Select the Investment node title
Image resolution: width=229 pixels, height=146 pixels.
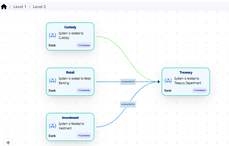pyautogui.click(x=70, y=118)
